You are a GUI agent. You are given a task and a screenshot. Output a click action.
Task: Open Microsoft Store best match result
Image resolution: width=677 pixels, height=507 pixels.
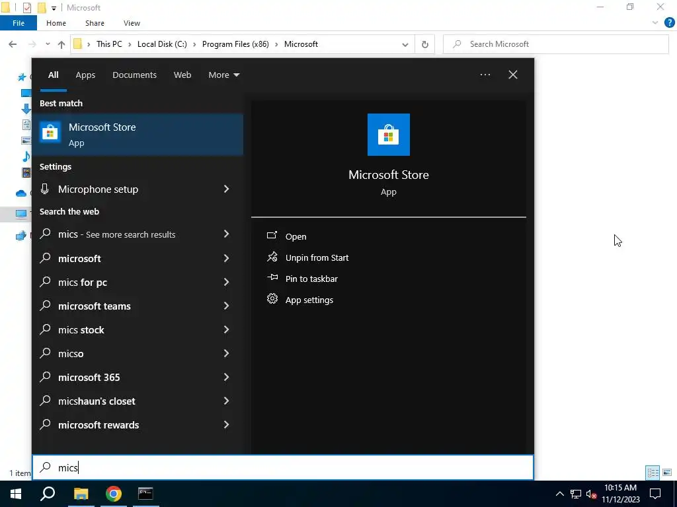coord(138,135)
